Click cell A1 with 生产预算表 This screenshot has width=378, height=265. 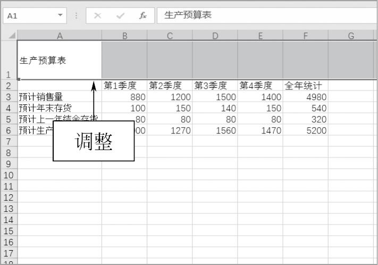(60, 60)
